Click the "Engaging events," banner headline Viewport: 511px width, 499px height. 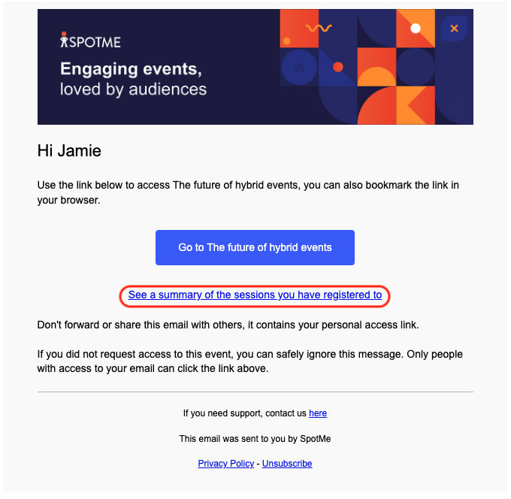click(131, 69)
